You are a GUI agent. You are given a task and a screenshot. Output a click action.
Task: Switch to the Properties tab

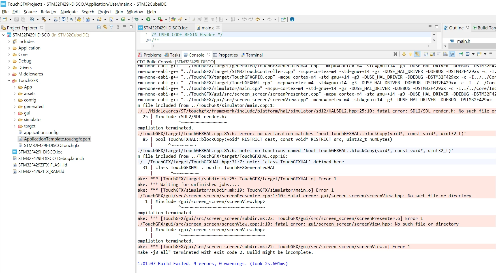pos(225,55)
